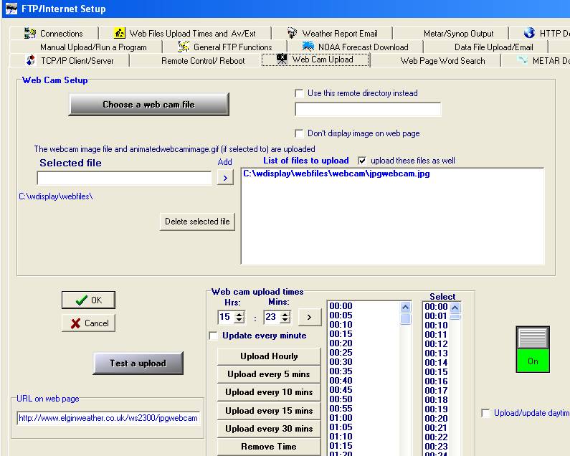Image resolution: width=570 pixels, height=456 pixels.
Task: Click the FTP/Internet Setup title bar icon
Action: pos(11,9)
